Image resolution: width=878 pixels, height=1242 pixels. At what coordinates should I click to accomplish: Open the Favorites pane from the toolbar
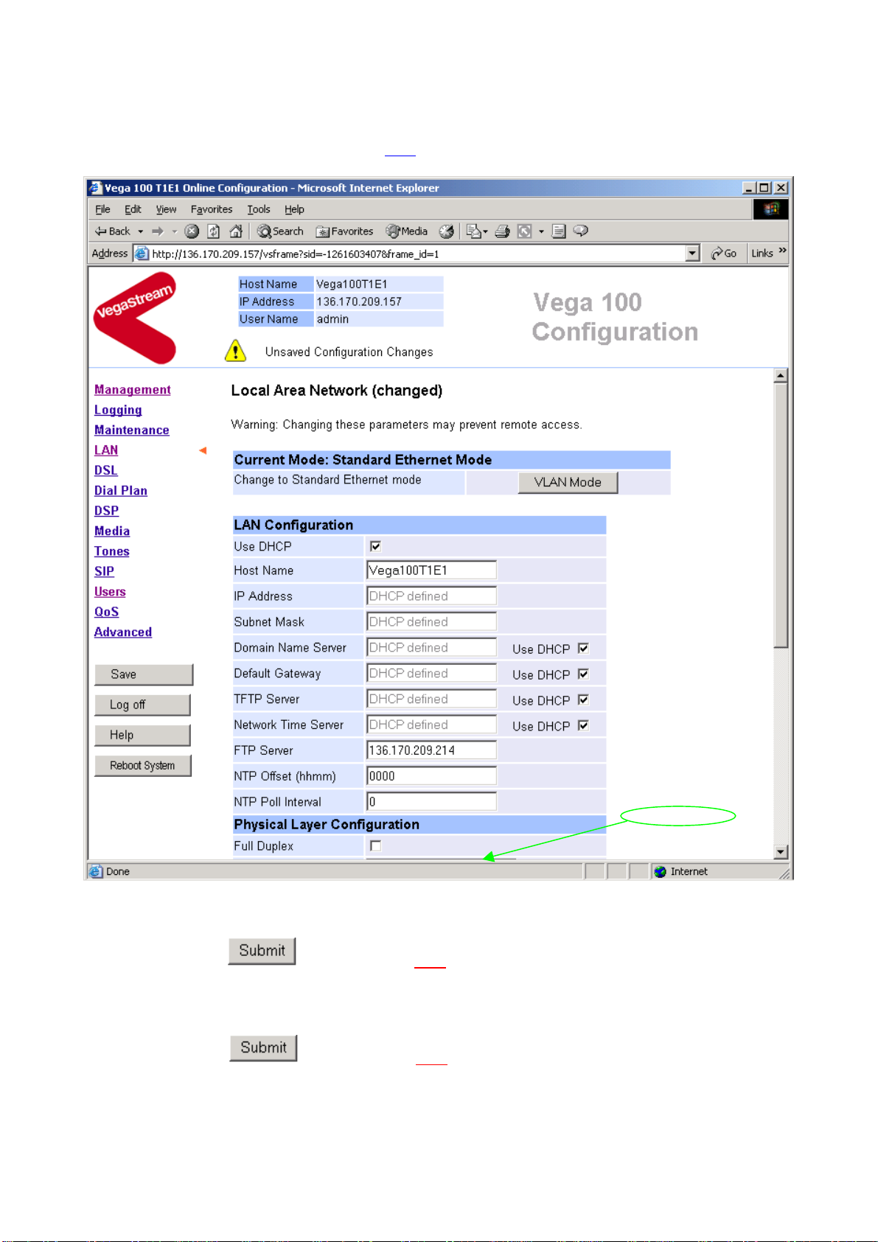[344, 231]
